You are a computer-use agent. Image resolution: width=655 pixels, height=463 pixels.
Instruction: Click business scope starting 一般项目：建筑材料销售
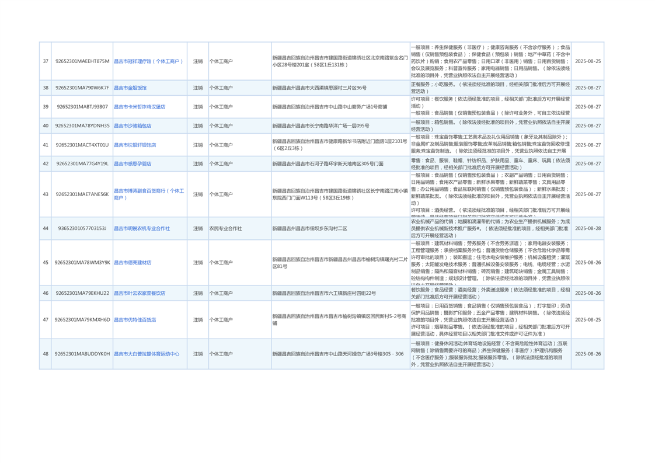(490, 263)
